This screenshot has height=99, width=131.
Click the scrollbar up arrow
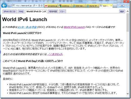[x=127, y=11]
